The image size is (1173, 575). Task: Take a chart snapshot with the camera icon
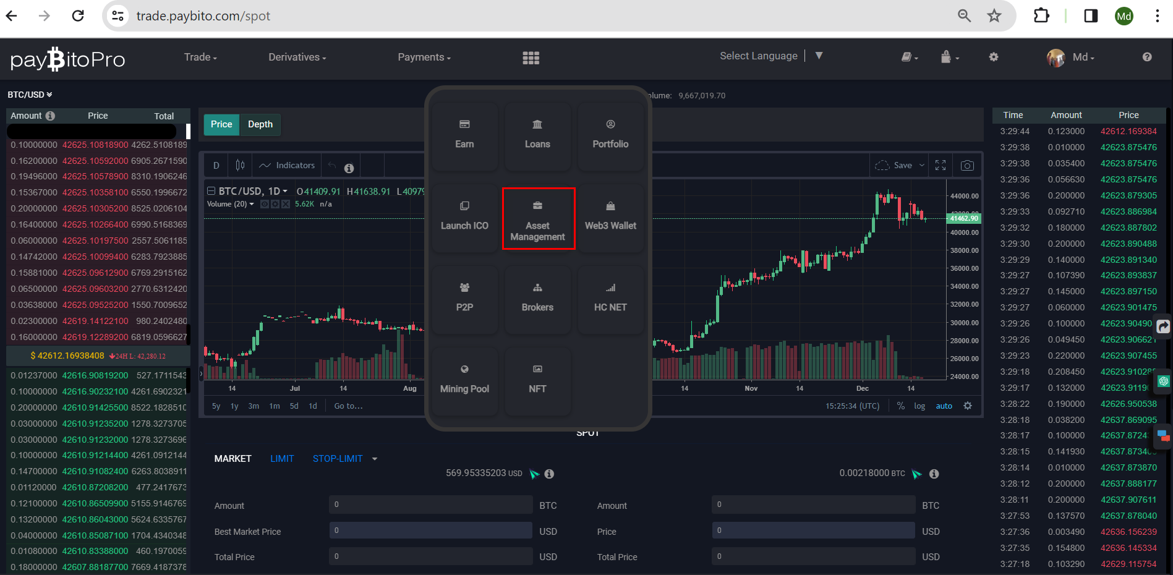click(967, 165)
